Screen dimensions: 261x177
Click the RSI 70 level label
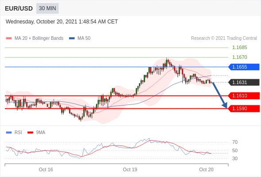coord(235,142)
